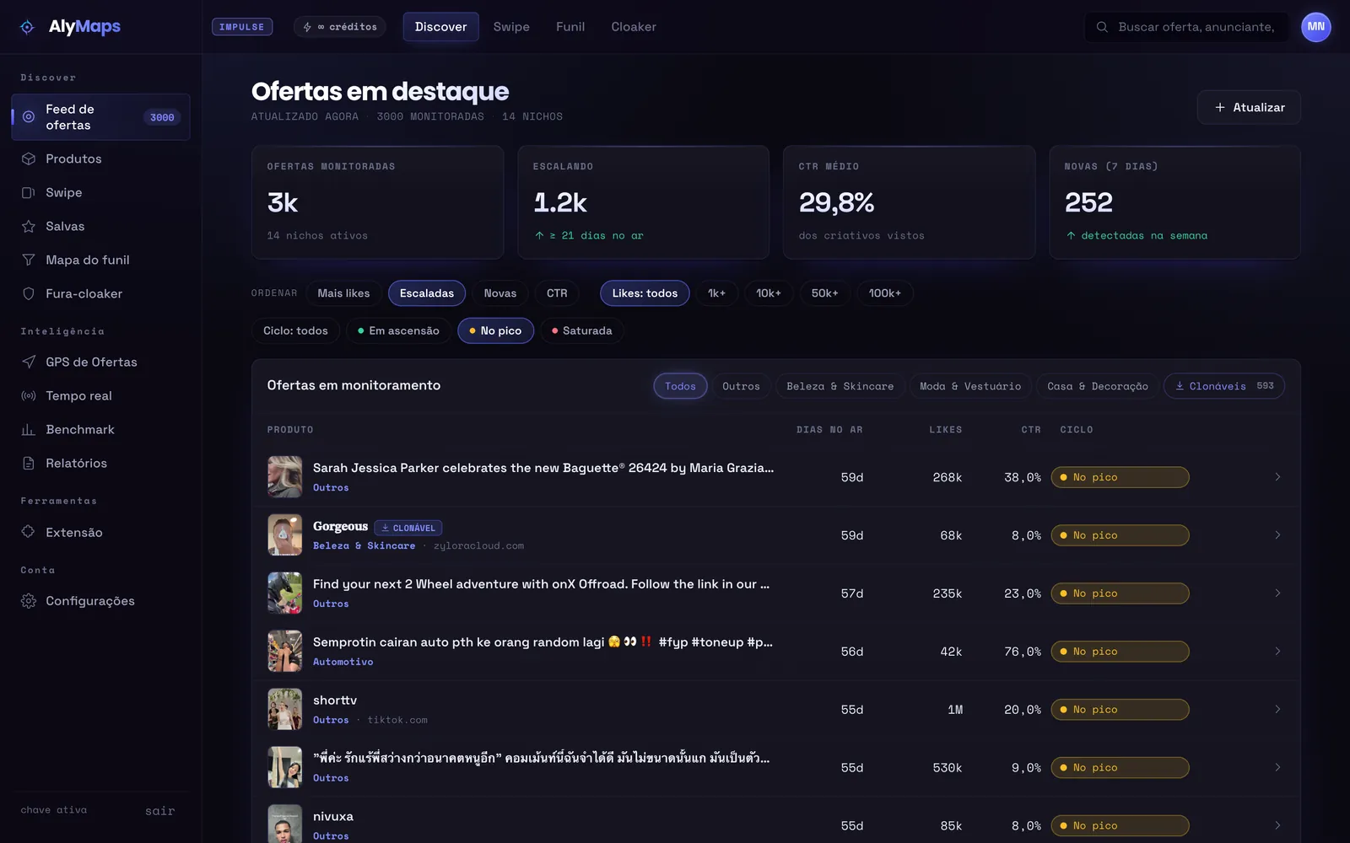The image size is (1350, 843).
Task: Click the AlyMaps logo icon
Action: point(27,27)
